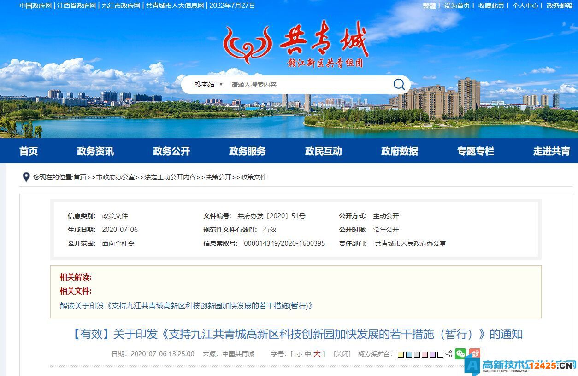The width and height of the screenshot is (578, 376).
Task: Visit the 中国政府网 top link
Action: [35, 6]
